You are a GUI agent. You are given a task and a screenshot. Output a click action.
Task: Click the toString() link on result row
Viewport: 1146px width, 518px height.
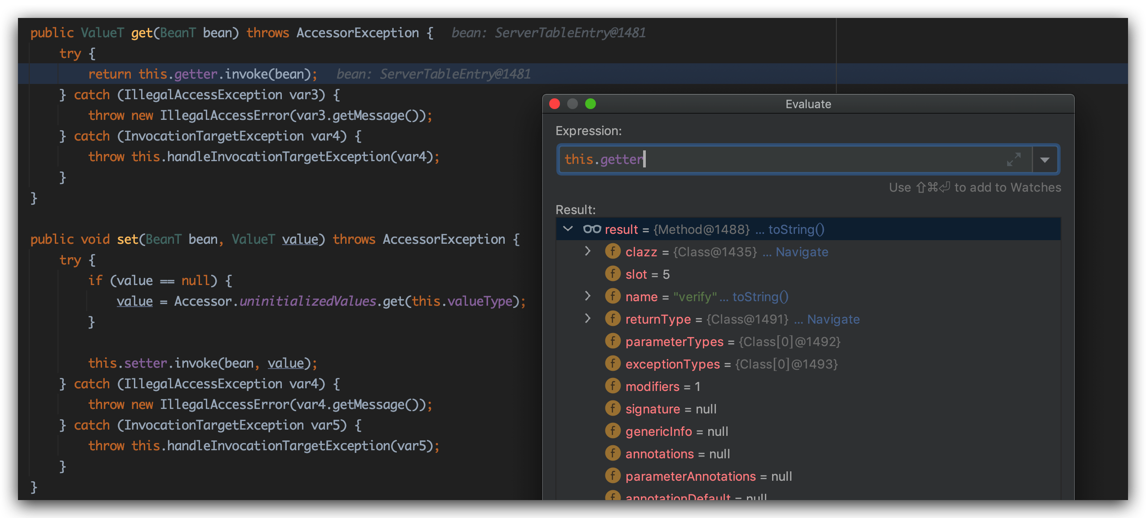point(796,229)
